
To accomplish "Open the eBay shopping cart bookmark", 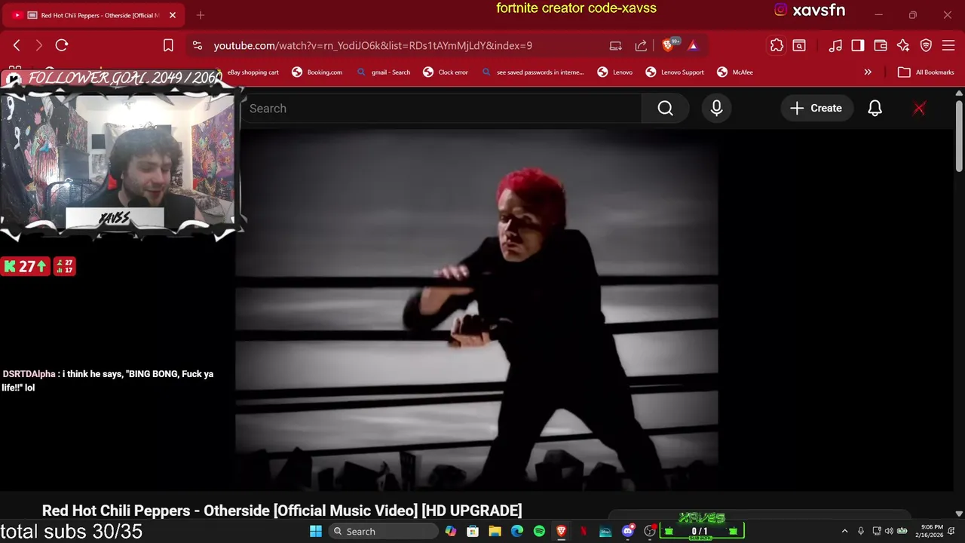I will (253, 72).
